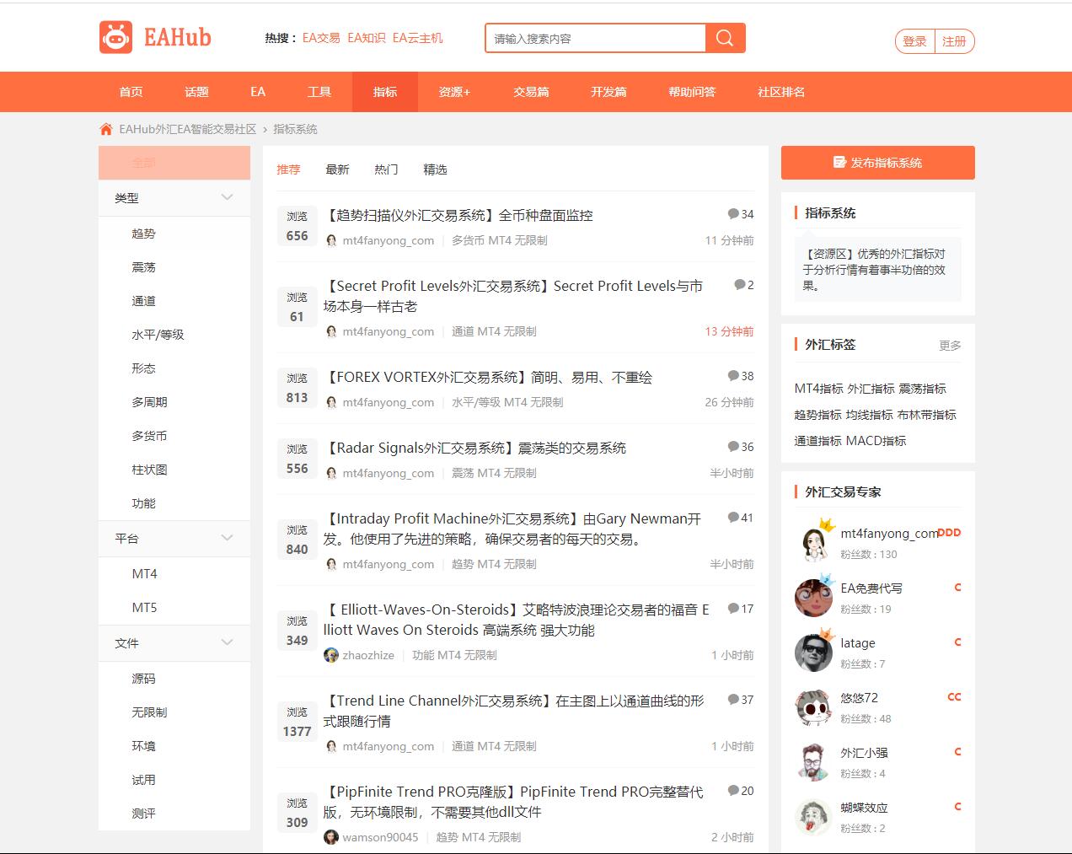
Task: Open 交易篇 in the navigation bar
Action: tap(531, 92)
